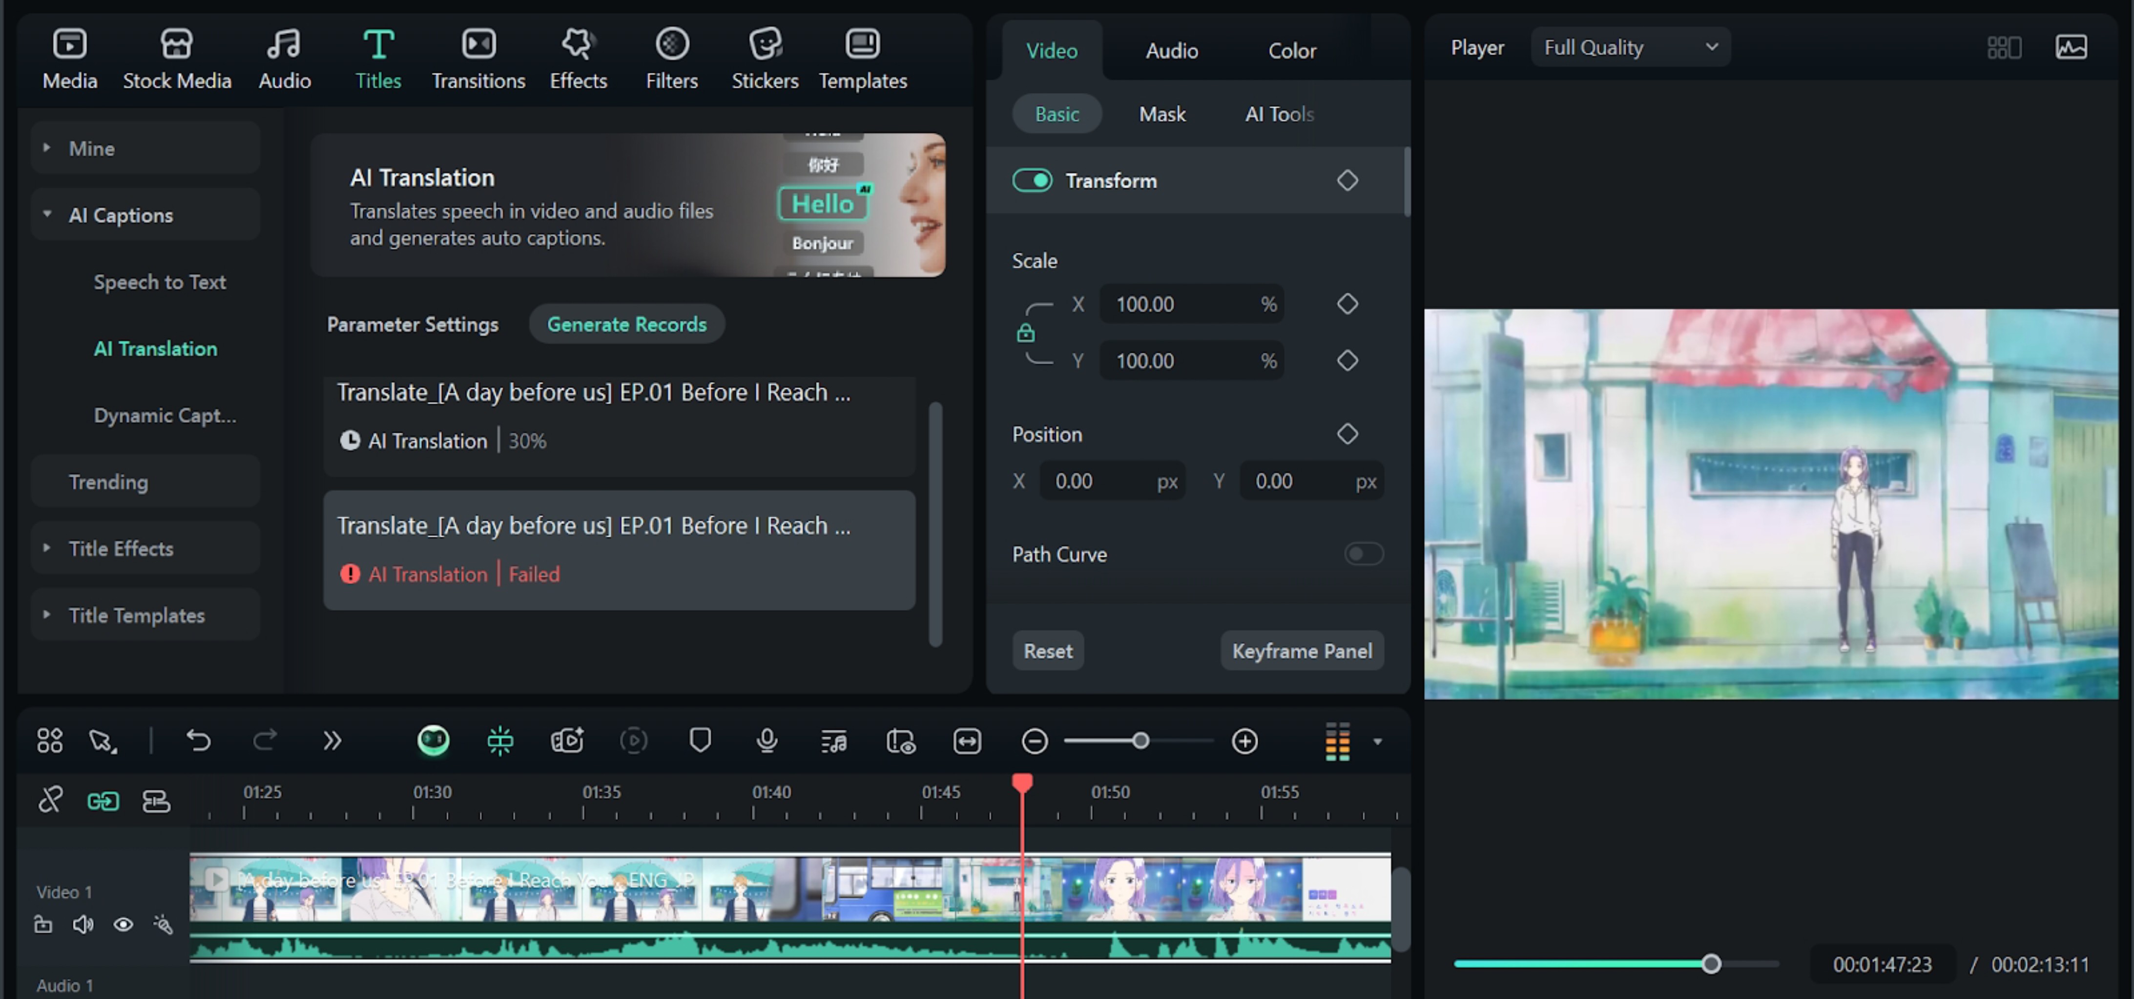Viewport: 2134px width, 999px height.
Task: Open the AI copilot face icon
Action: (x=433, y=740)
